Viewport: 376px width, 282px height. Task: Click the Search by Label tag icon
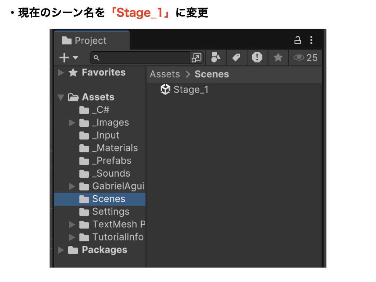pyautogui.click(x=236, y=57)
